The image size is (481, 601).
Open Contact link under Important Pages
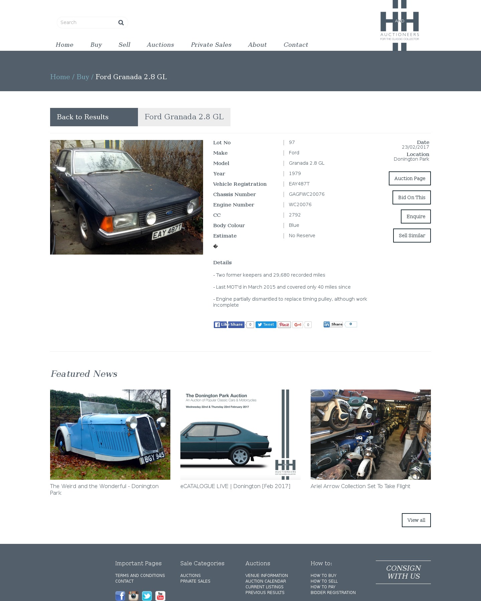tap(124, 581)
